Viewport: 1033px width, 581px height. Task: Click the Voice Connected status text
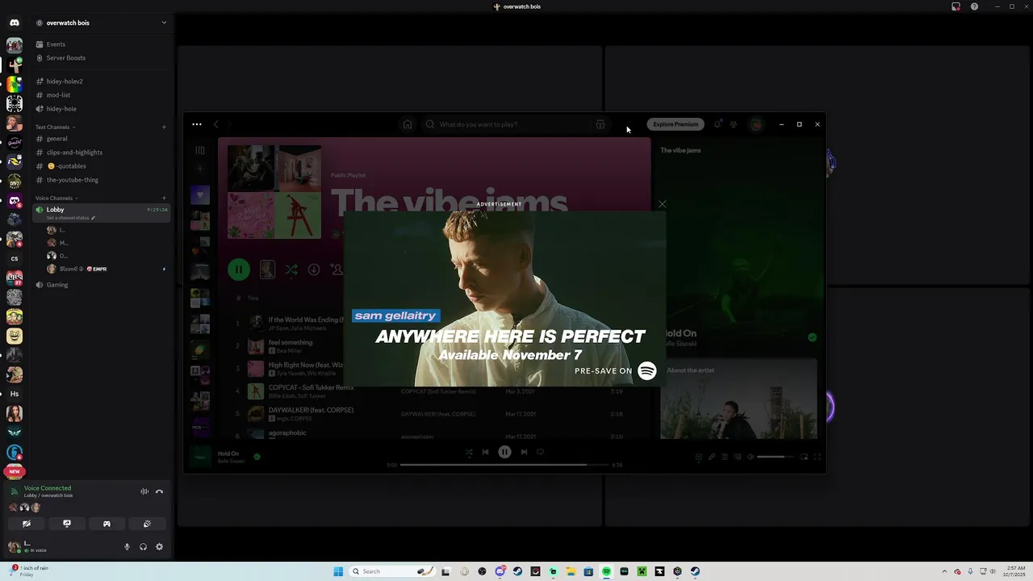(x=48, y=488)
